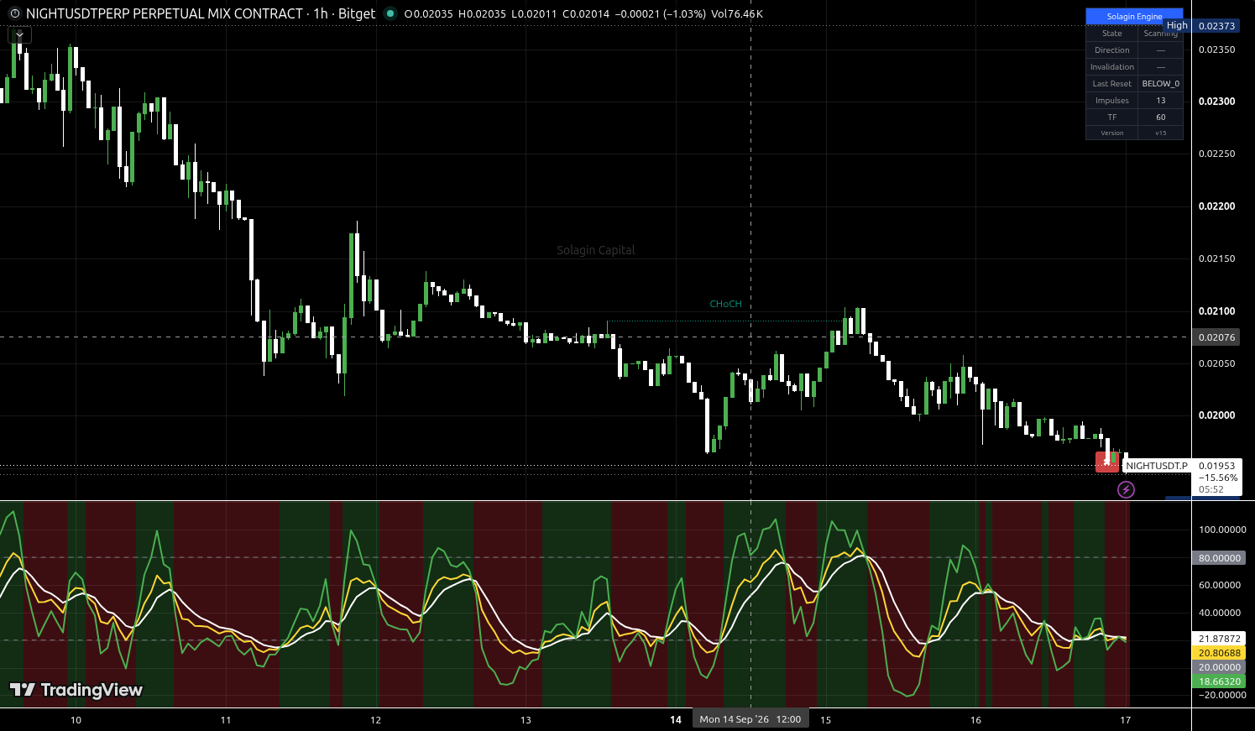Click the Bitget exchange label

[x=357, y=13]
